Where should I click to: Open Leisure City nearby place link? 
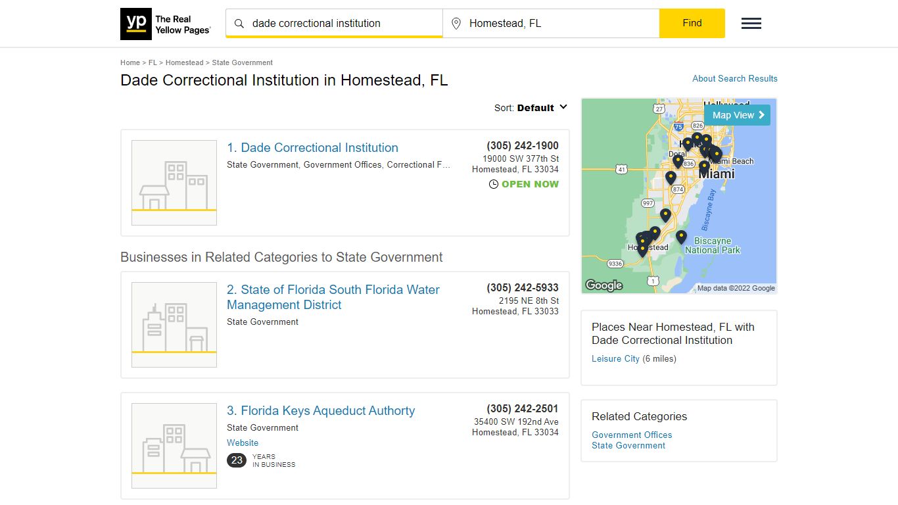click(615, 358)
